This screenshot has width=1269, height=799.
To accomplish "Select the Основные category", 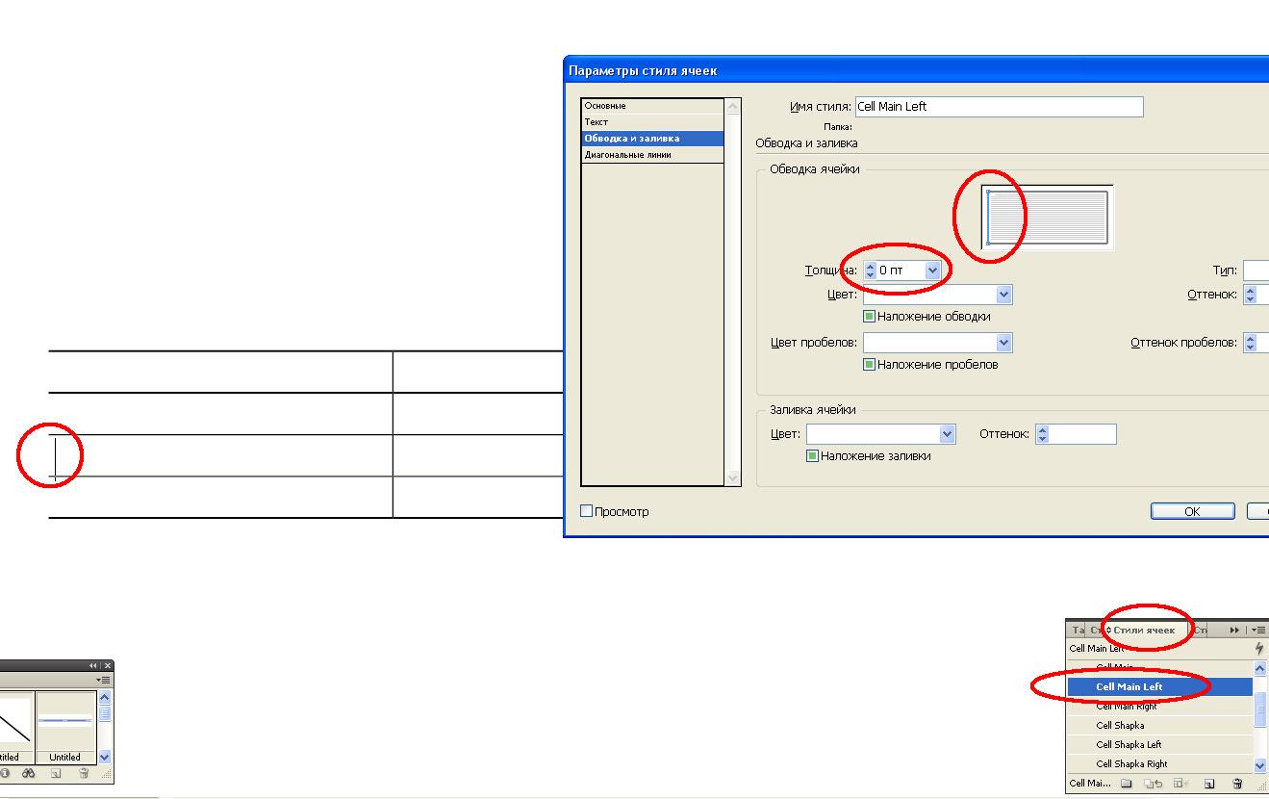I will (x=652, y=106).
